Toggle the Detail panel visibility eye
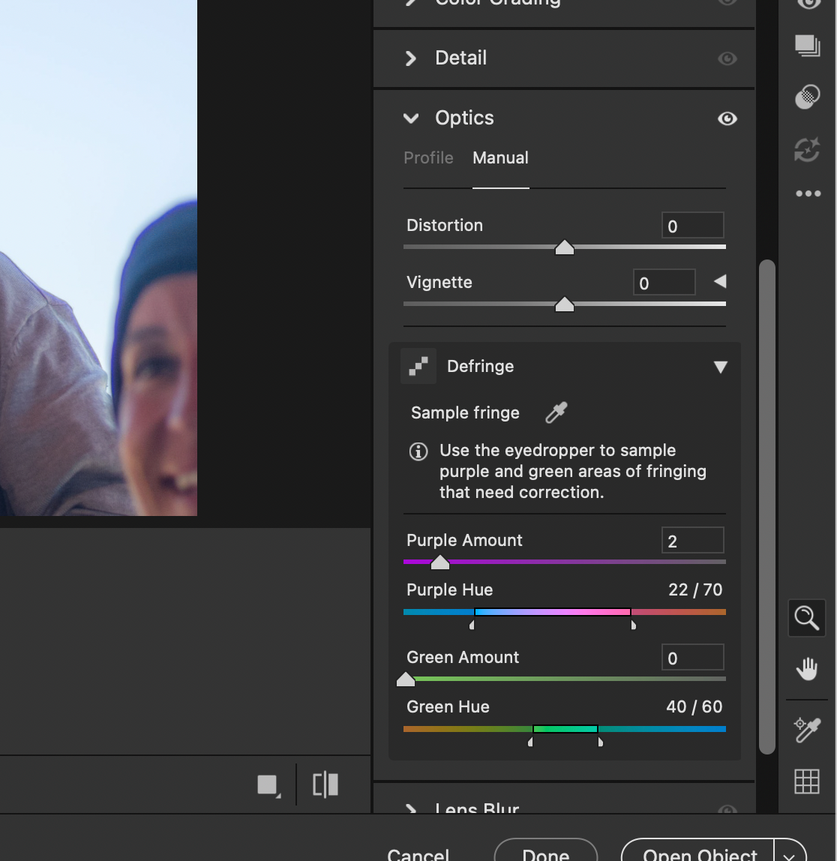The height and width of the screenshot is (861, 837). click(727, 58)
